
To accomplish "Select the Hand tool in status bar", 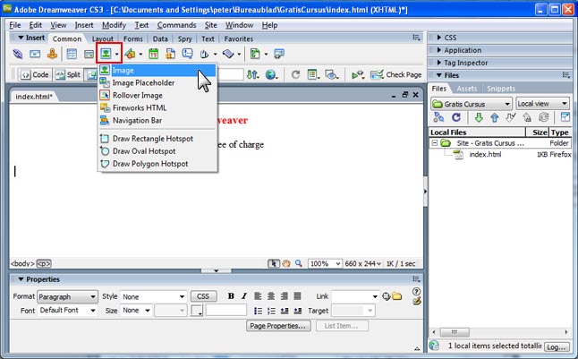I will [x=286, y=263].
